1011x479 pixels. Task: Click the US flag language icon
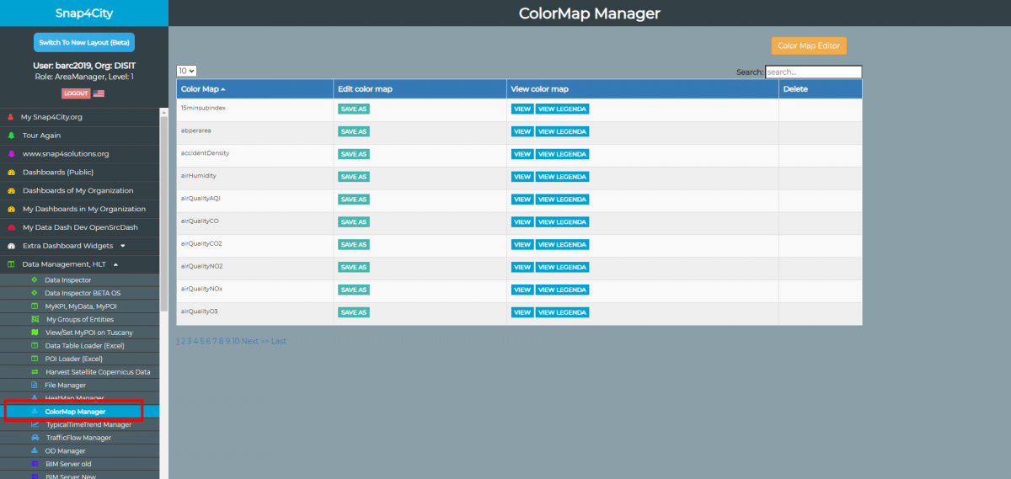[x=99, y=93]
